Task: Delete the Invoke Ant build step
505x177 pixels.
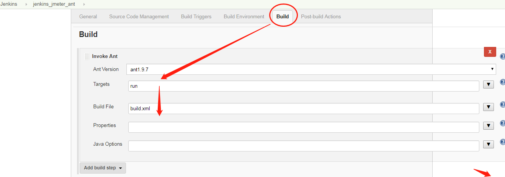Action: point(490,51)
